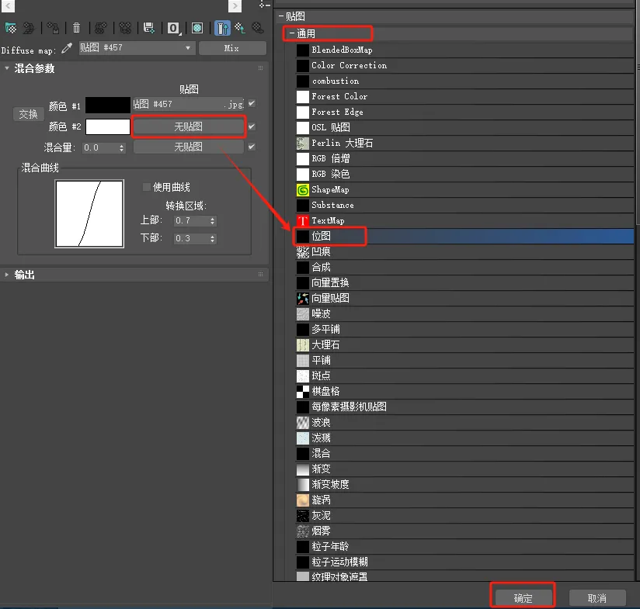Click Assign Material to Selection icon
The image size is (640, 609).
53,28
